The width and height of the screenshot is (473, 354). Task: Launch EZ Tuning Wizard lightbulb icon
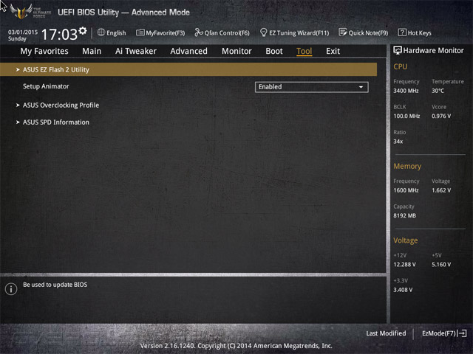pyautogui.click(x=263, y=32)
